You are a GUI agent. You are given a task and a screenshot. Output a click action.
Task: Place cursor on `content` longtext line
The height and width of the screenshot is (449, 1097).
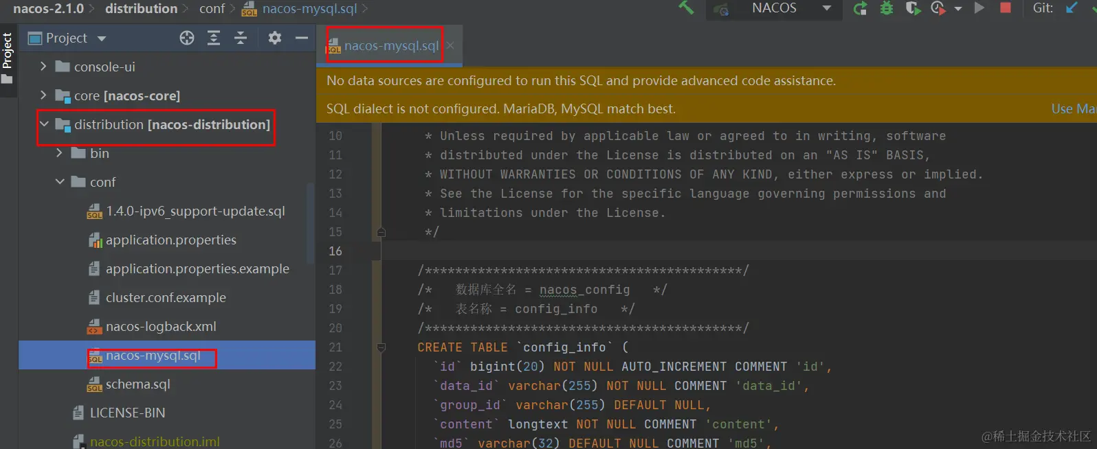(606, 424)
